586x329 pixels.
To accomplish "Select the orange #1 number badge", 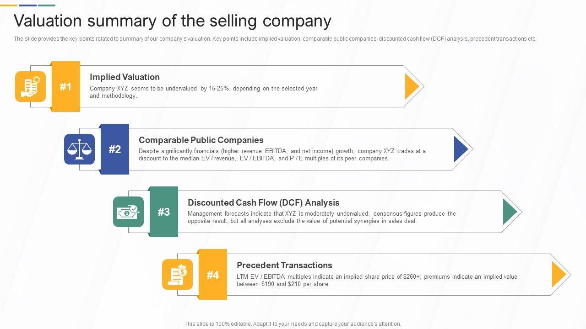I will tap(66, 86).
